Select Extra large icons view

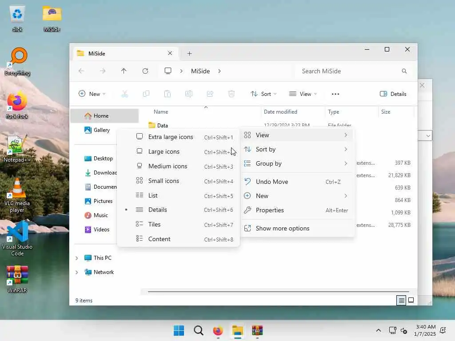178,137
